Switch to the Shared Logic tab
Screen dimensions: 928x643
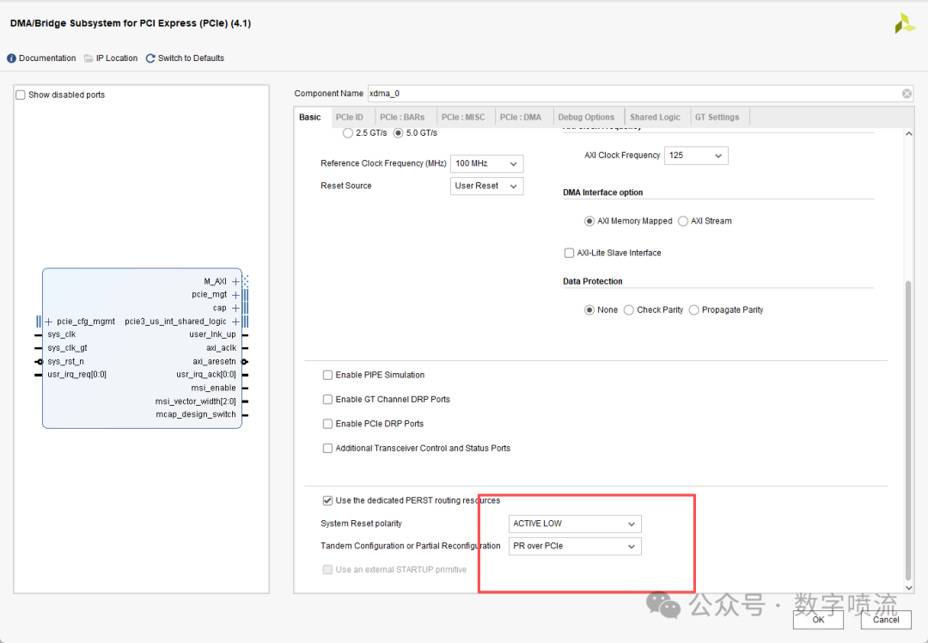tap(655, 117)
